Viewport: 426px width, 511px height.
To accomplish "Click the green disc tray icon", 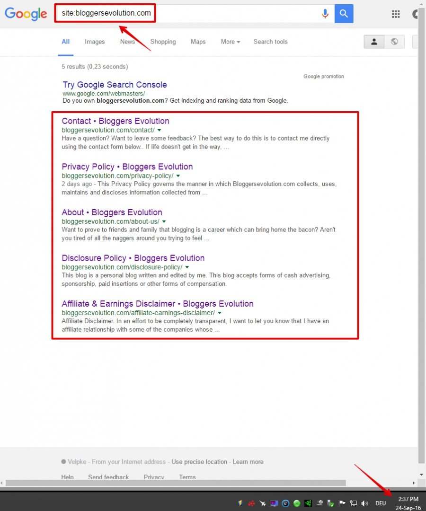I will point(297,503).
